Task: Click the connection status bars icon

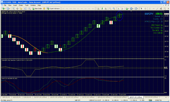Action: [150, 100]
